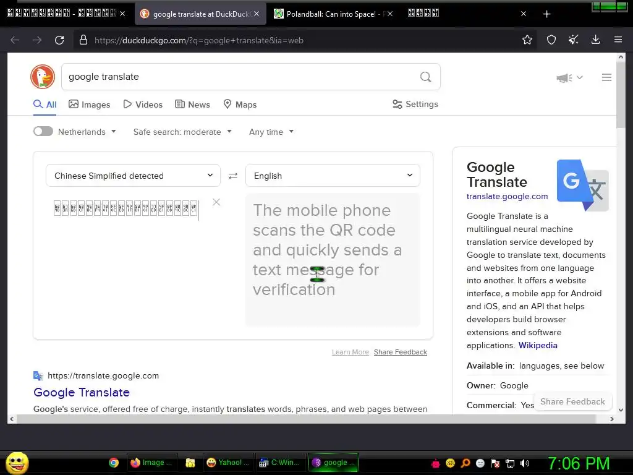Open the Firefox Image taskbar window

pyautogui.click(x=151, y=463)
